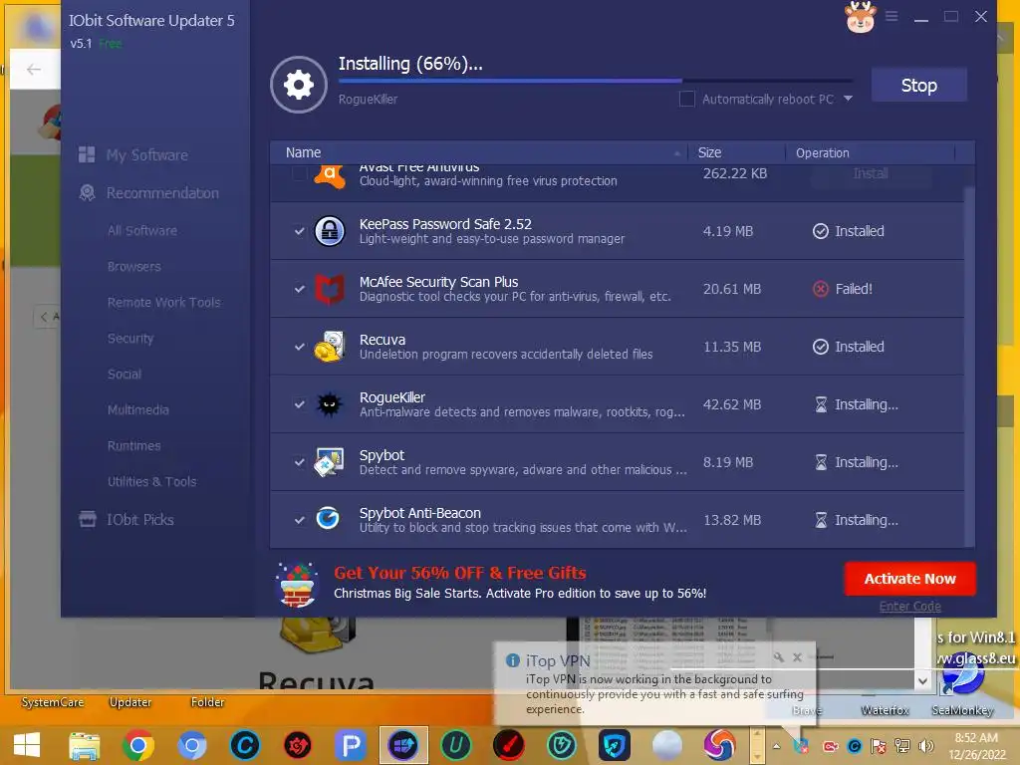
Task: Tick the Avast Free Antivirus checkbox
Action: 299,173
